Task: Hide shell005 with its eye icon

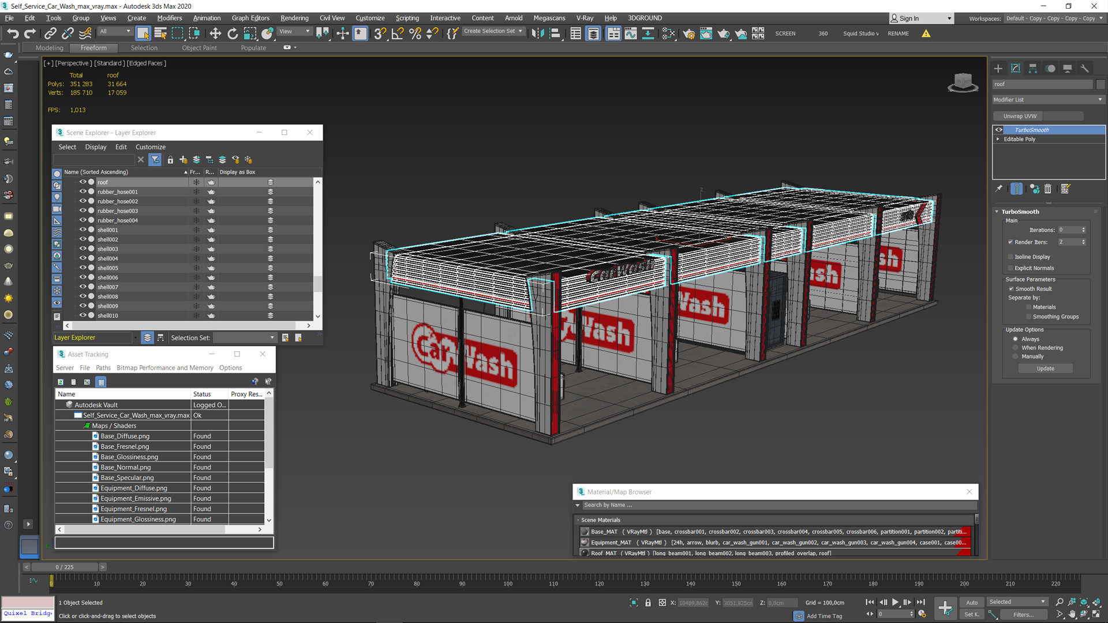Action: [83, 268]
